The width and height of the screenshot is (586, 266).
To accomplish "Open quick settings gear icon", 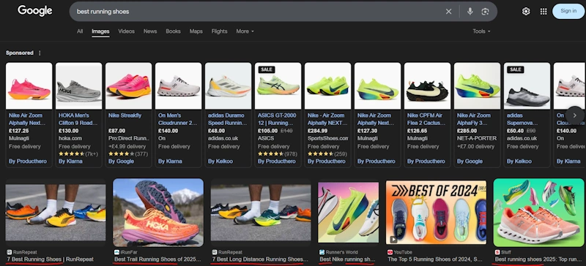I will point(526,12).
